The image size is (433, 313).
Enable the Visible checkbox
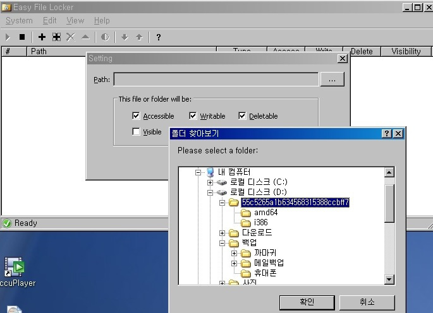point(136,131)
